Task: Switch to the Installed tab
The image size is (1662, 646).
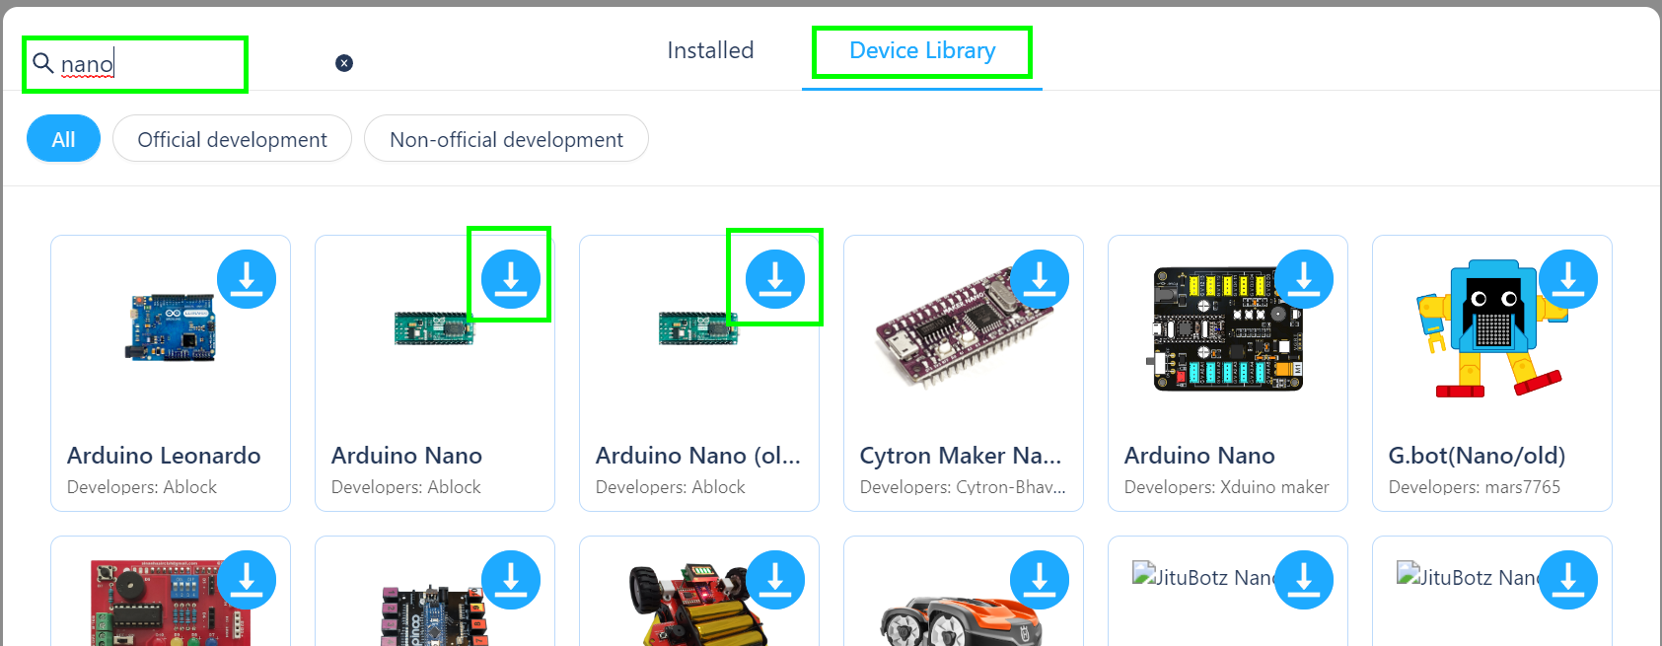Action: click(x=710, y=50)
